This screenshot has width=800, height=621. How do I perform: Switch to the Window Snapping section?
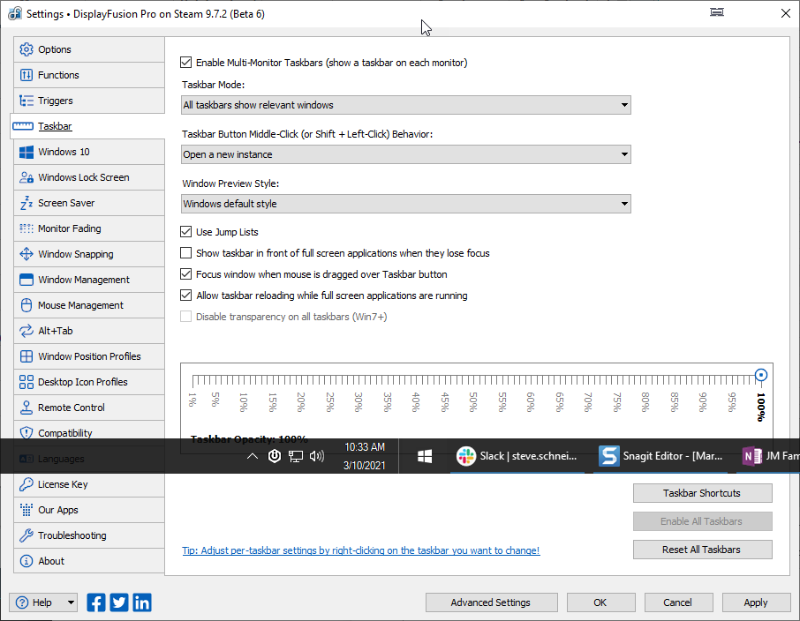76,254
